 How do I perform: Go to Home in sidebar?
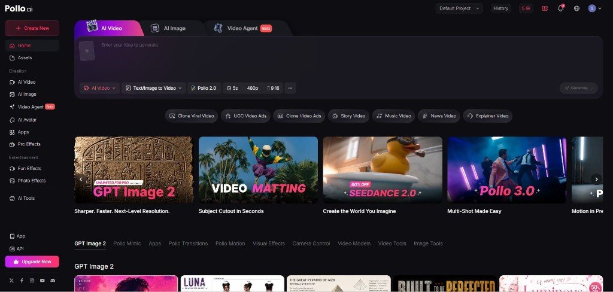coord(32,45)
